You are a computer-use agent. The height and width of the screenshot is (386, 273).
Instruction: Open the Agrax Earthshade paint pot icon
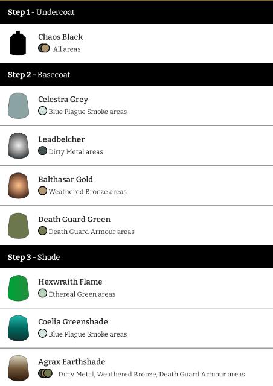(18, 369)
